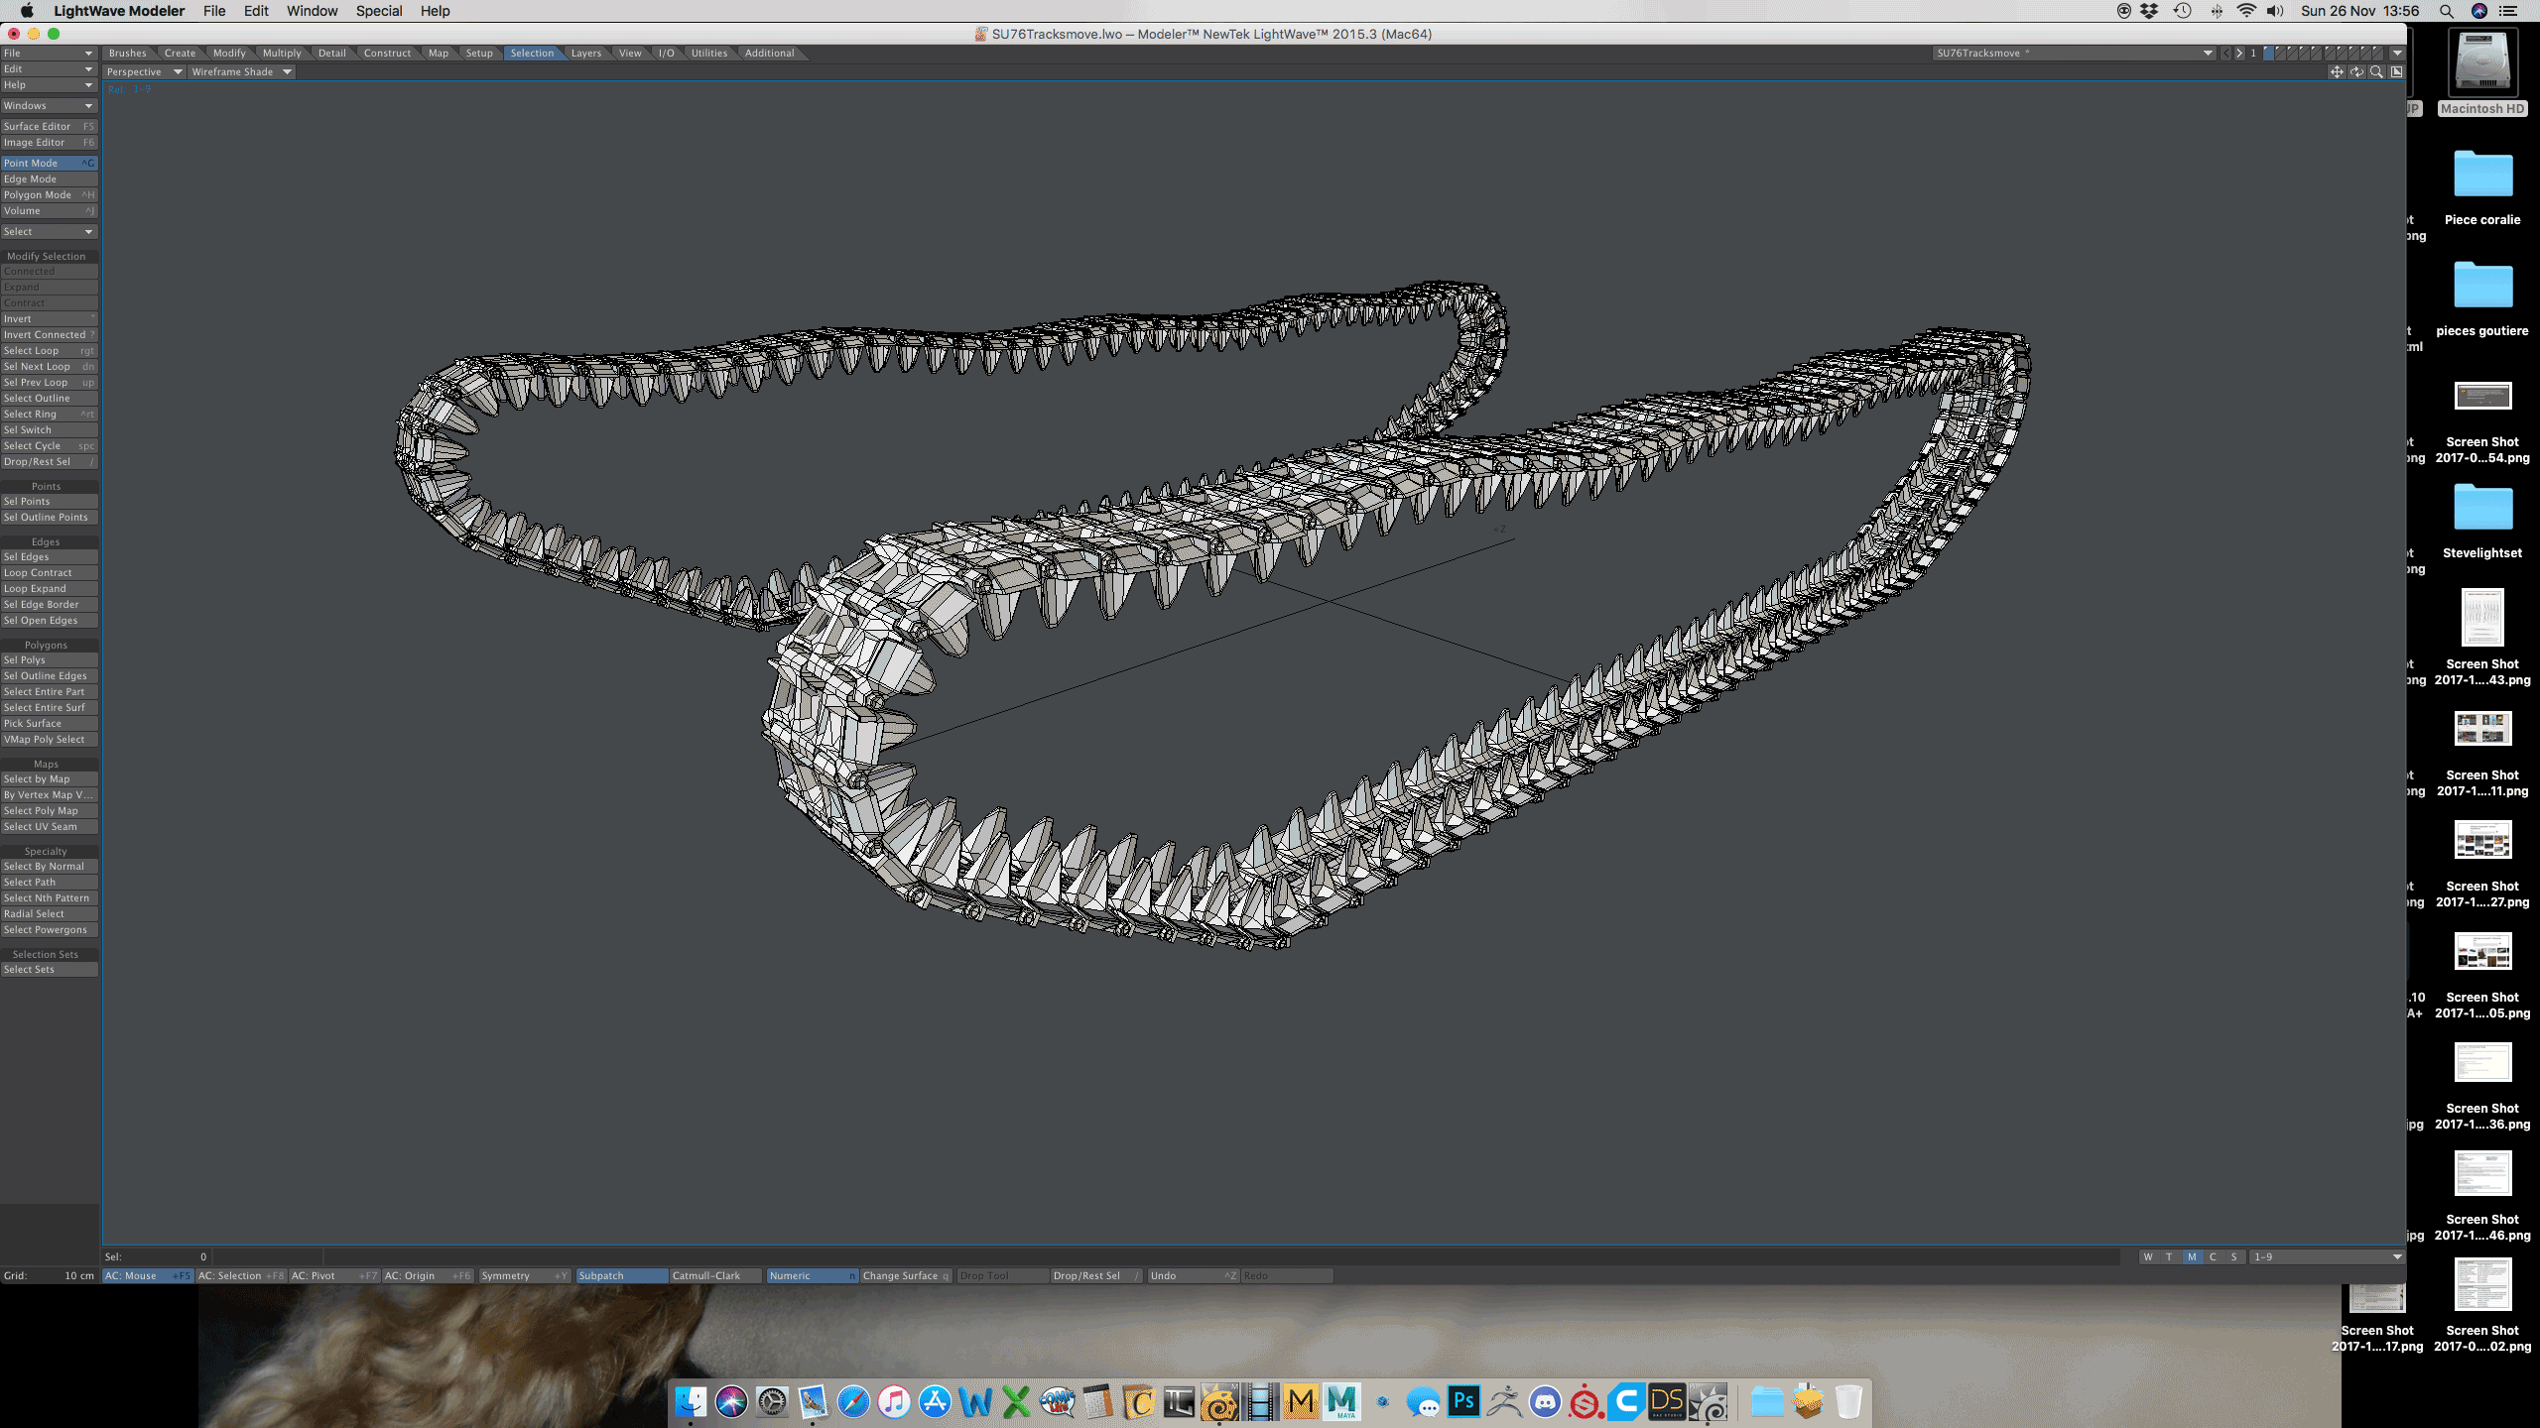
Task: Open Maya from the Dock
Action: [1341, 1401]
